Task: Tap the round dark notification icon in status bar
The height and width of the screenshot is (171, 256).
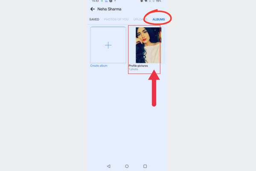Action: 111,1
